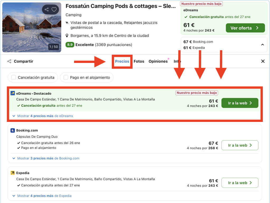Click the eDreams logo icon
The image size is (270, 203).
point(13,93)
